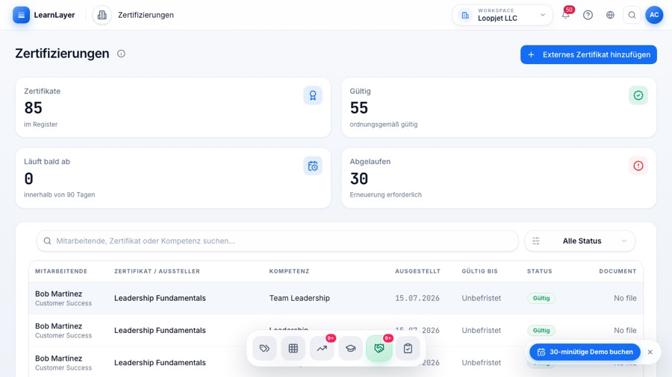Sort by AUSGESTELLT column header
This screenshot has height=377, width=672.
pos(417,271)
